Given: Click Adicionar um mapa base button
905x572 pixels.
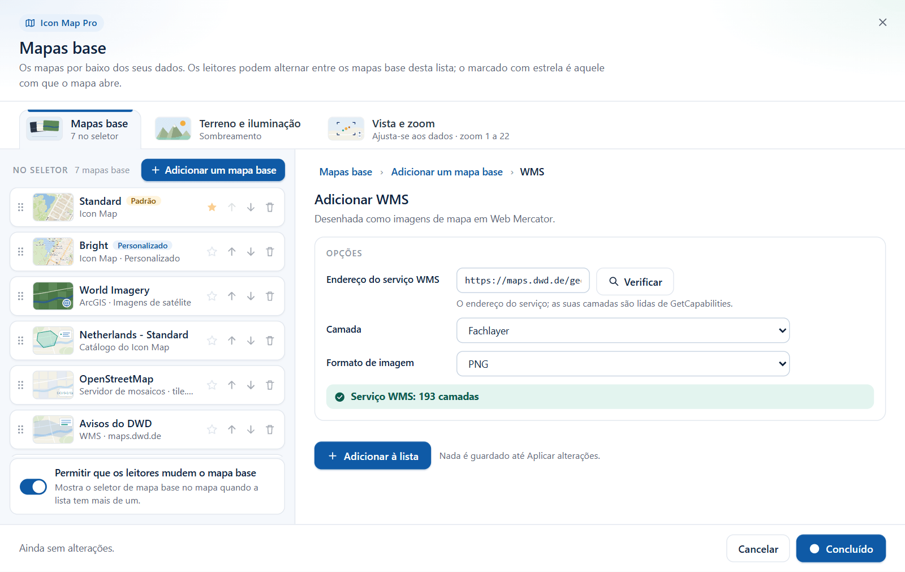Looking at the screenshot, I should tap(213, 170).
